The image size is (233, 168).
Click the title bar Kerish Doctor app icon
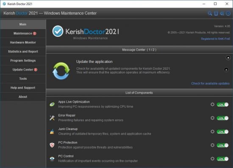(x=5, y=4)
